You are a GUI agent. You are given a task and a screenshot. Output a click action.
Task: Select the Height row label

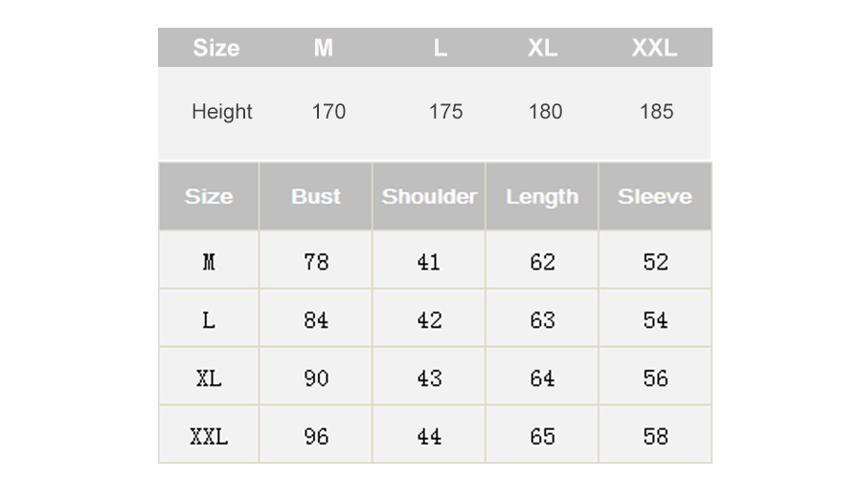tap(222, 112)
